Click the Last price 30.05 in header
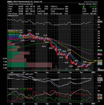Viewport: 104px width, 105px height. click(94, 11)
